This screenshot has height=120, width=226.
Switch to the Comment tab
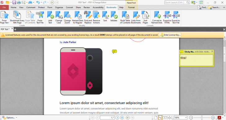pyautogui.click(x=31, y=7)
